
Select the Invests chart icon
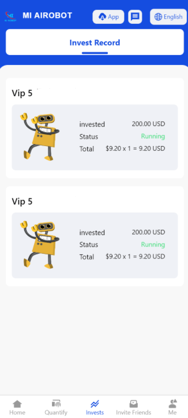click(95, 404)
